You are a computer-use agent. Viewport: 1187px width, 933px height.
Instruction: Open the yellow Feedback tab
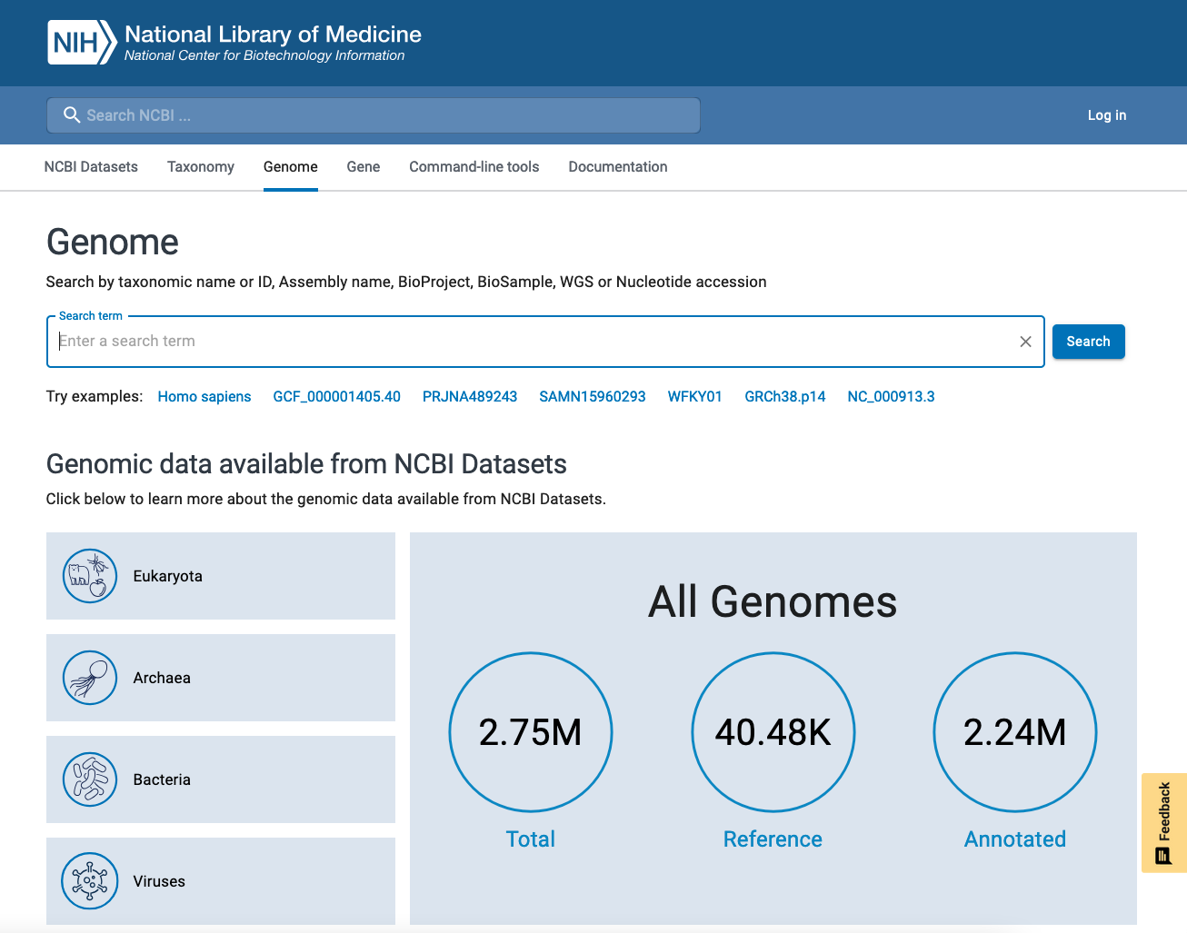point(1163,822)
